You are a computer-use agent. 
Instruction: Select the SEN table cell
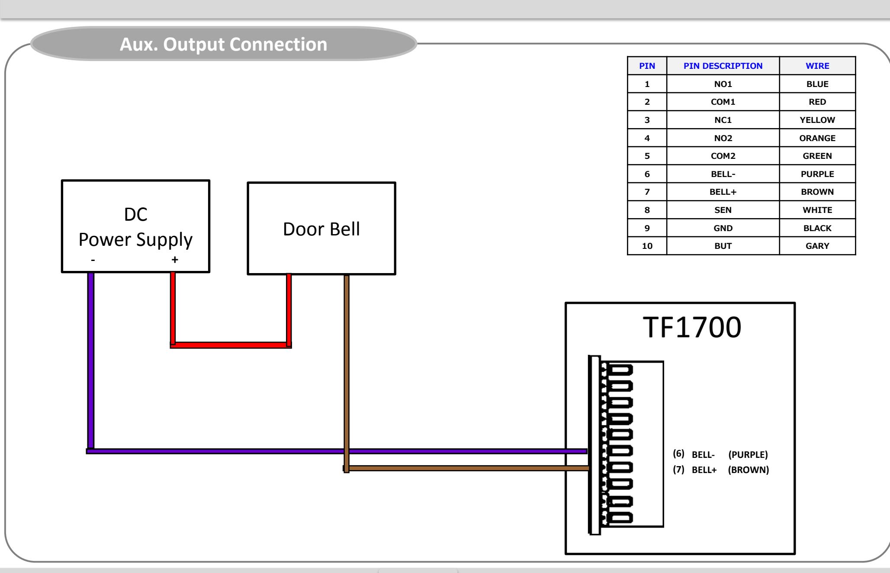click(723, 210)
